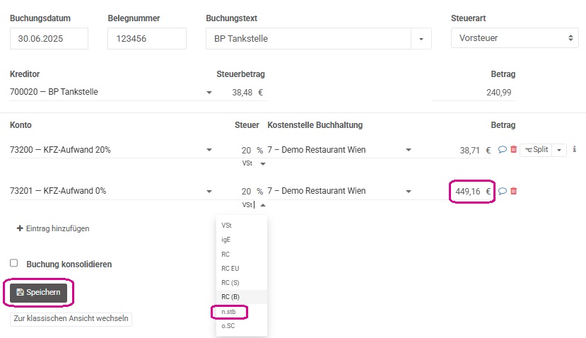
Task: Open comment icon on KFZ-Aufwand 0% row
Action: (503, 191)
